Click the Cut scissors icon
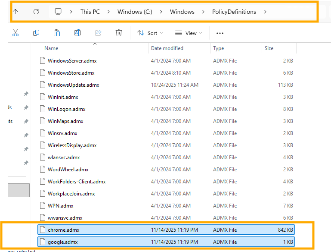The width and height of the screenshot is (331, 252). (x=15, y=33)
